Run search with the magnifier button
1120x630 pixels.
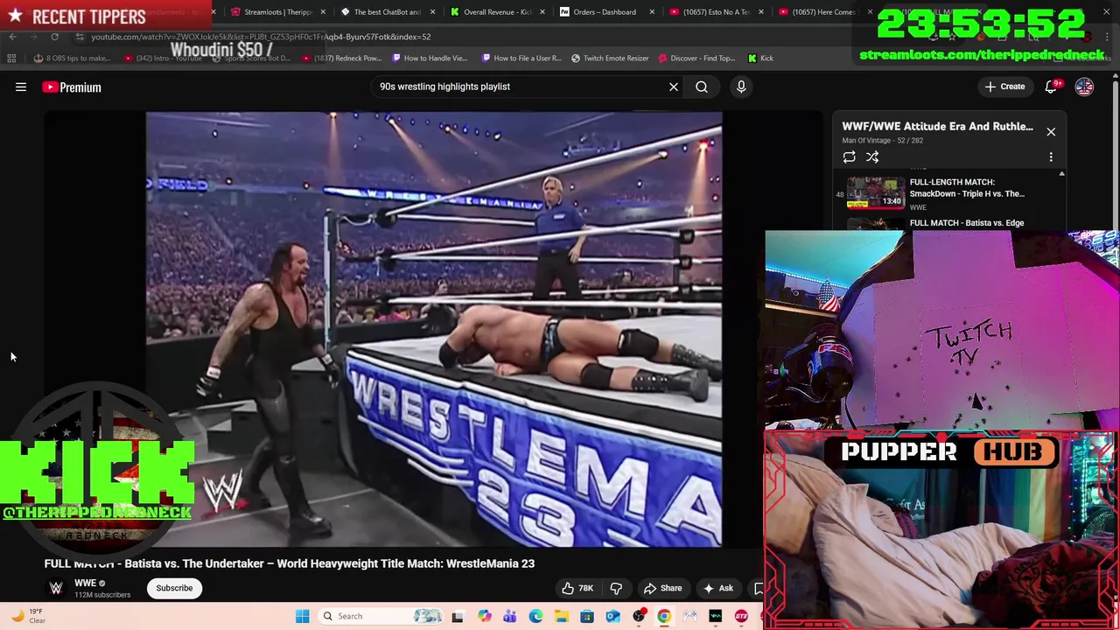(702, 87)
